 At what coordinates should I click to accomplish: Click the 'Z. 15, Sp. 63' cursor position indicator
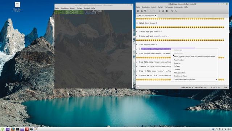point(215,87)
